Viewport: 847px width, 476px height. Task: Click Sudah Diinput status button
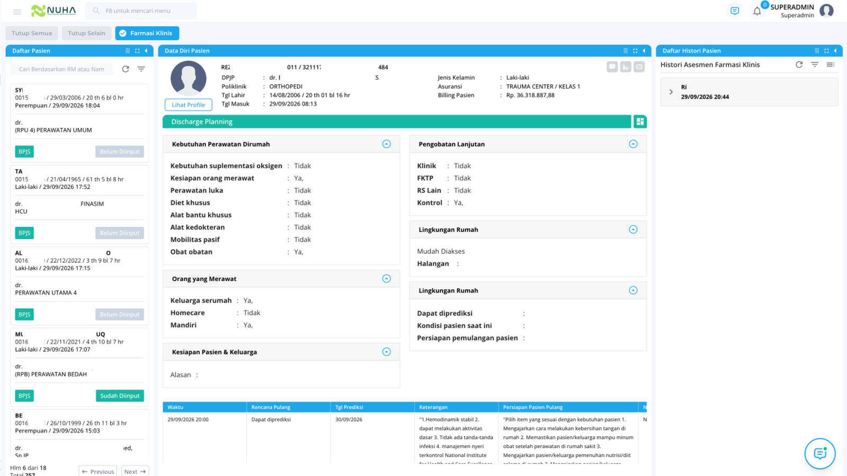point(120,396)
